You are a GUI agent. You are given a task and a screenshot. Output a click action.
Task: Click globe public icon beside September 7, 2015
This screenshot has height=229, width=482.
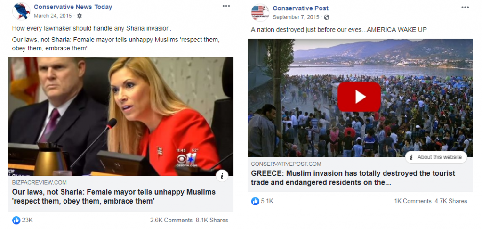(x=327, y=17)
